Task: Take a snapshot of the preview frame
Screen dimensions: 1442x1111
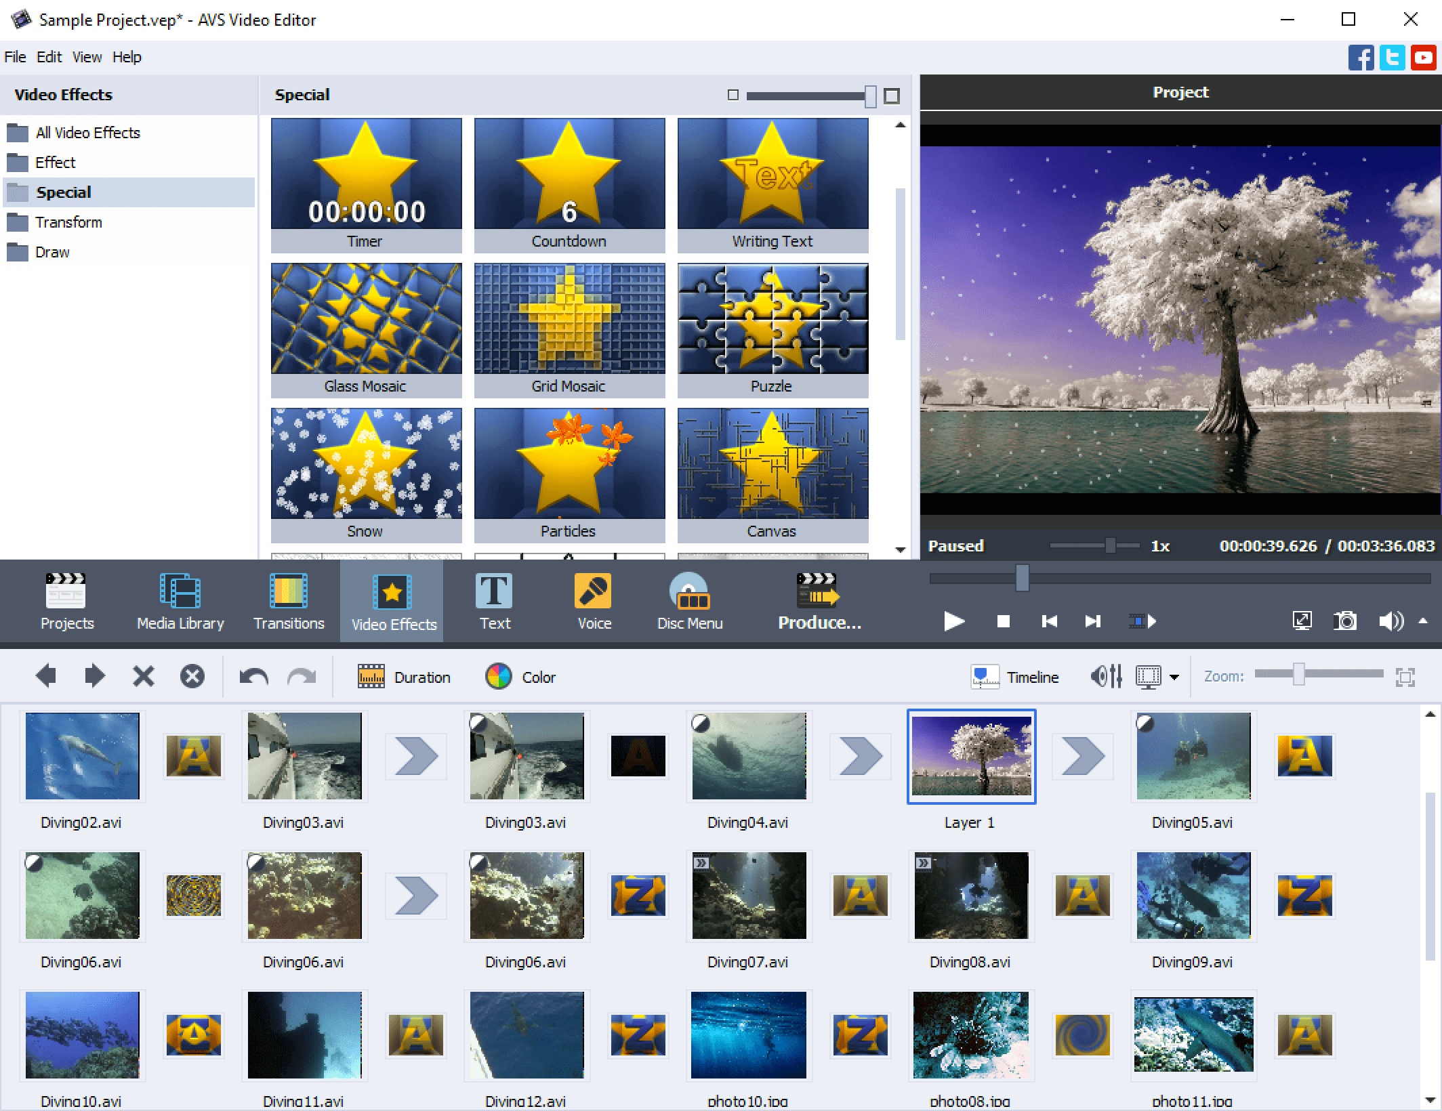Action: (1345, 621)
